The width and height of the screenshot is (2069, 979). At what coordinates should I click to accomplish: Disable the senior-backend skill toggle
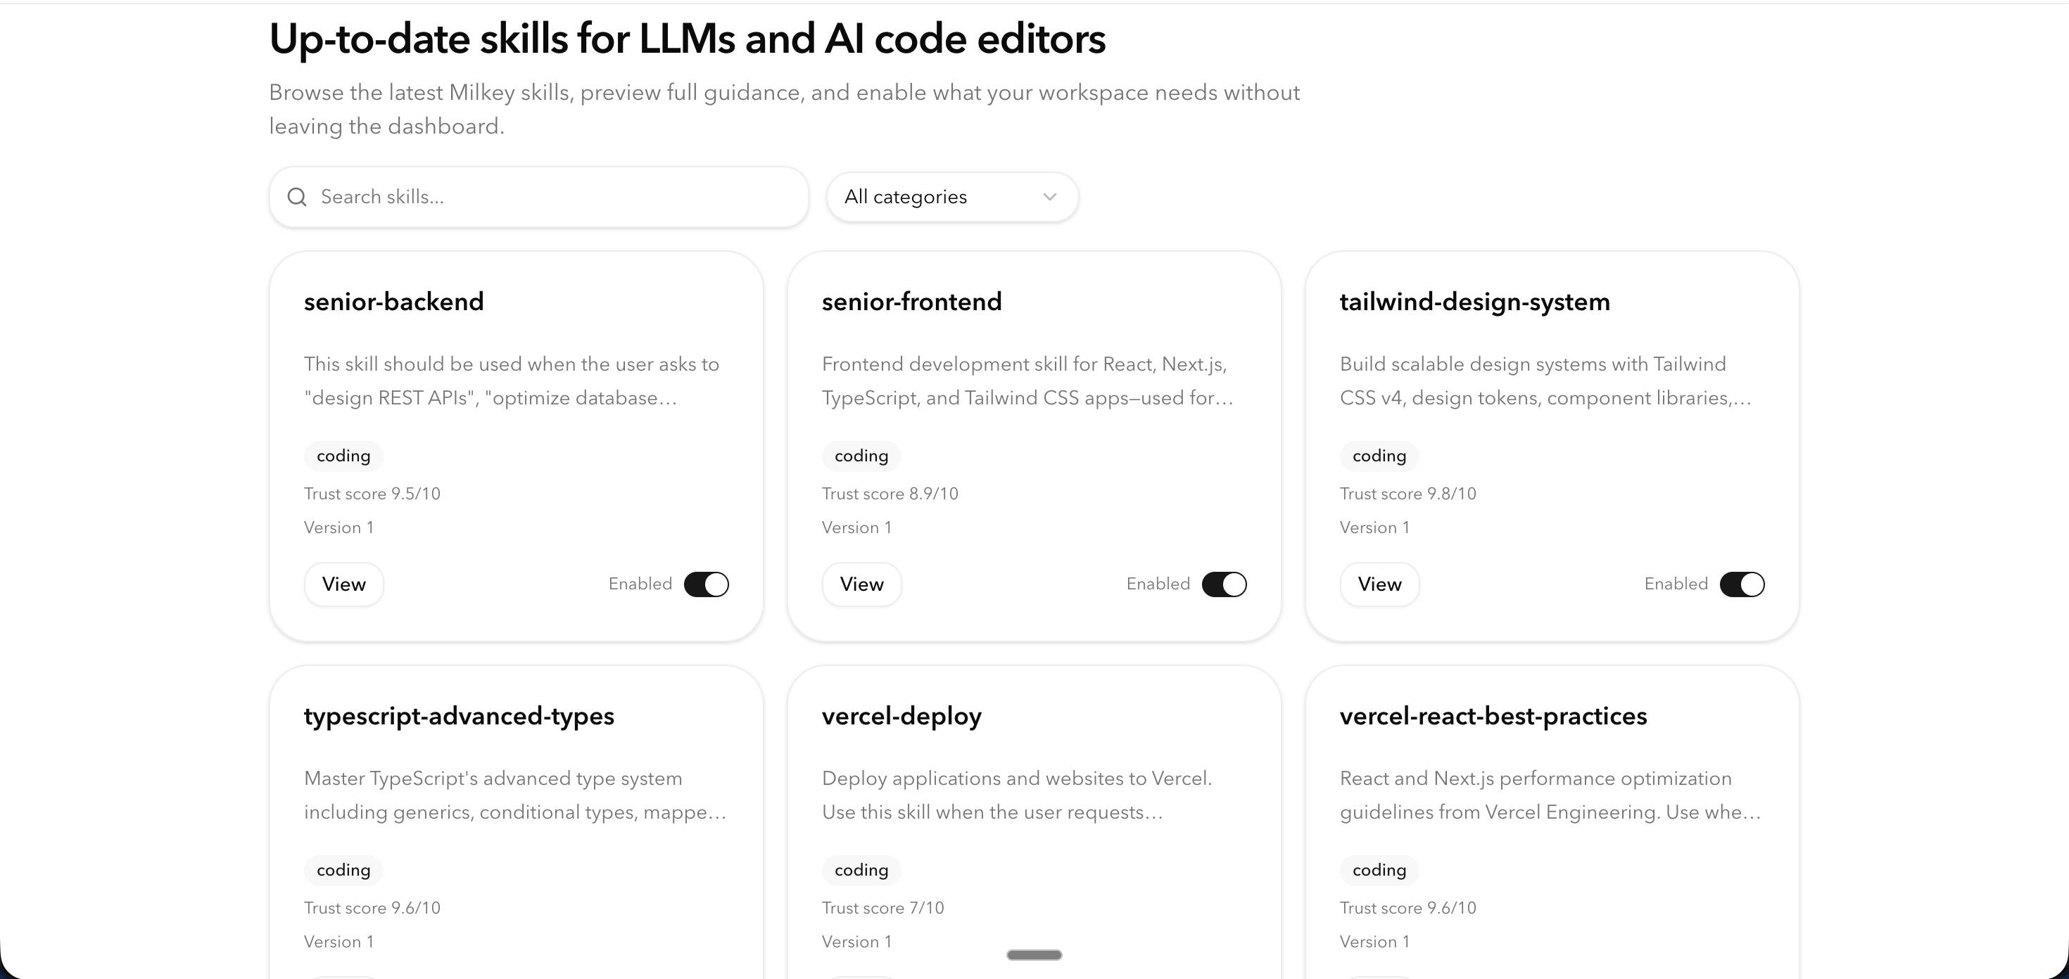pyautogui.click(x=706, y=584)
